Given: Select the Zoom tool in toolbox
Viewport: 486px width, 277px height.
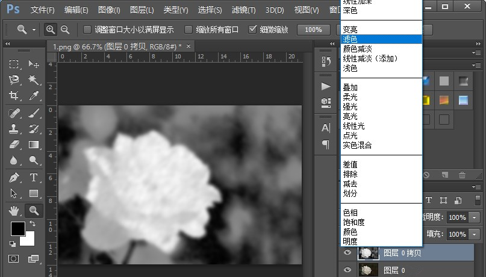Looking at the screenshot, I should click(x=34, y=211).
